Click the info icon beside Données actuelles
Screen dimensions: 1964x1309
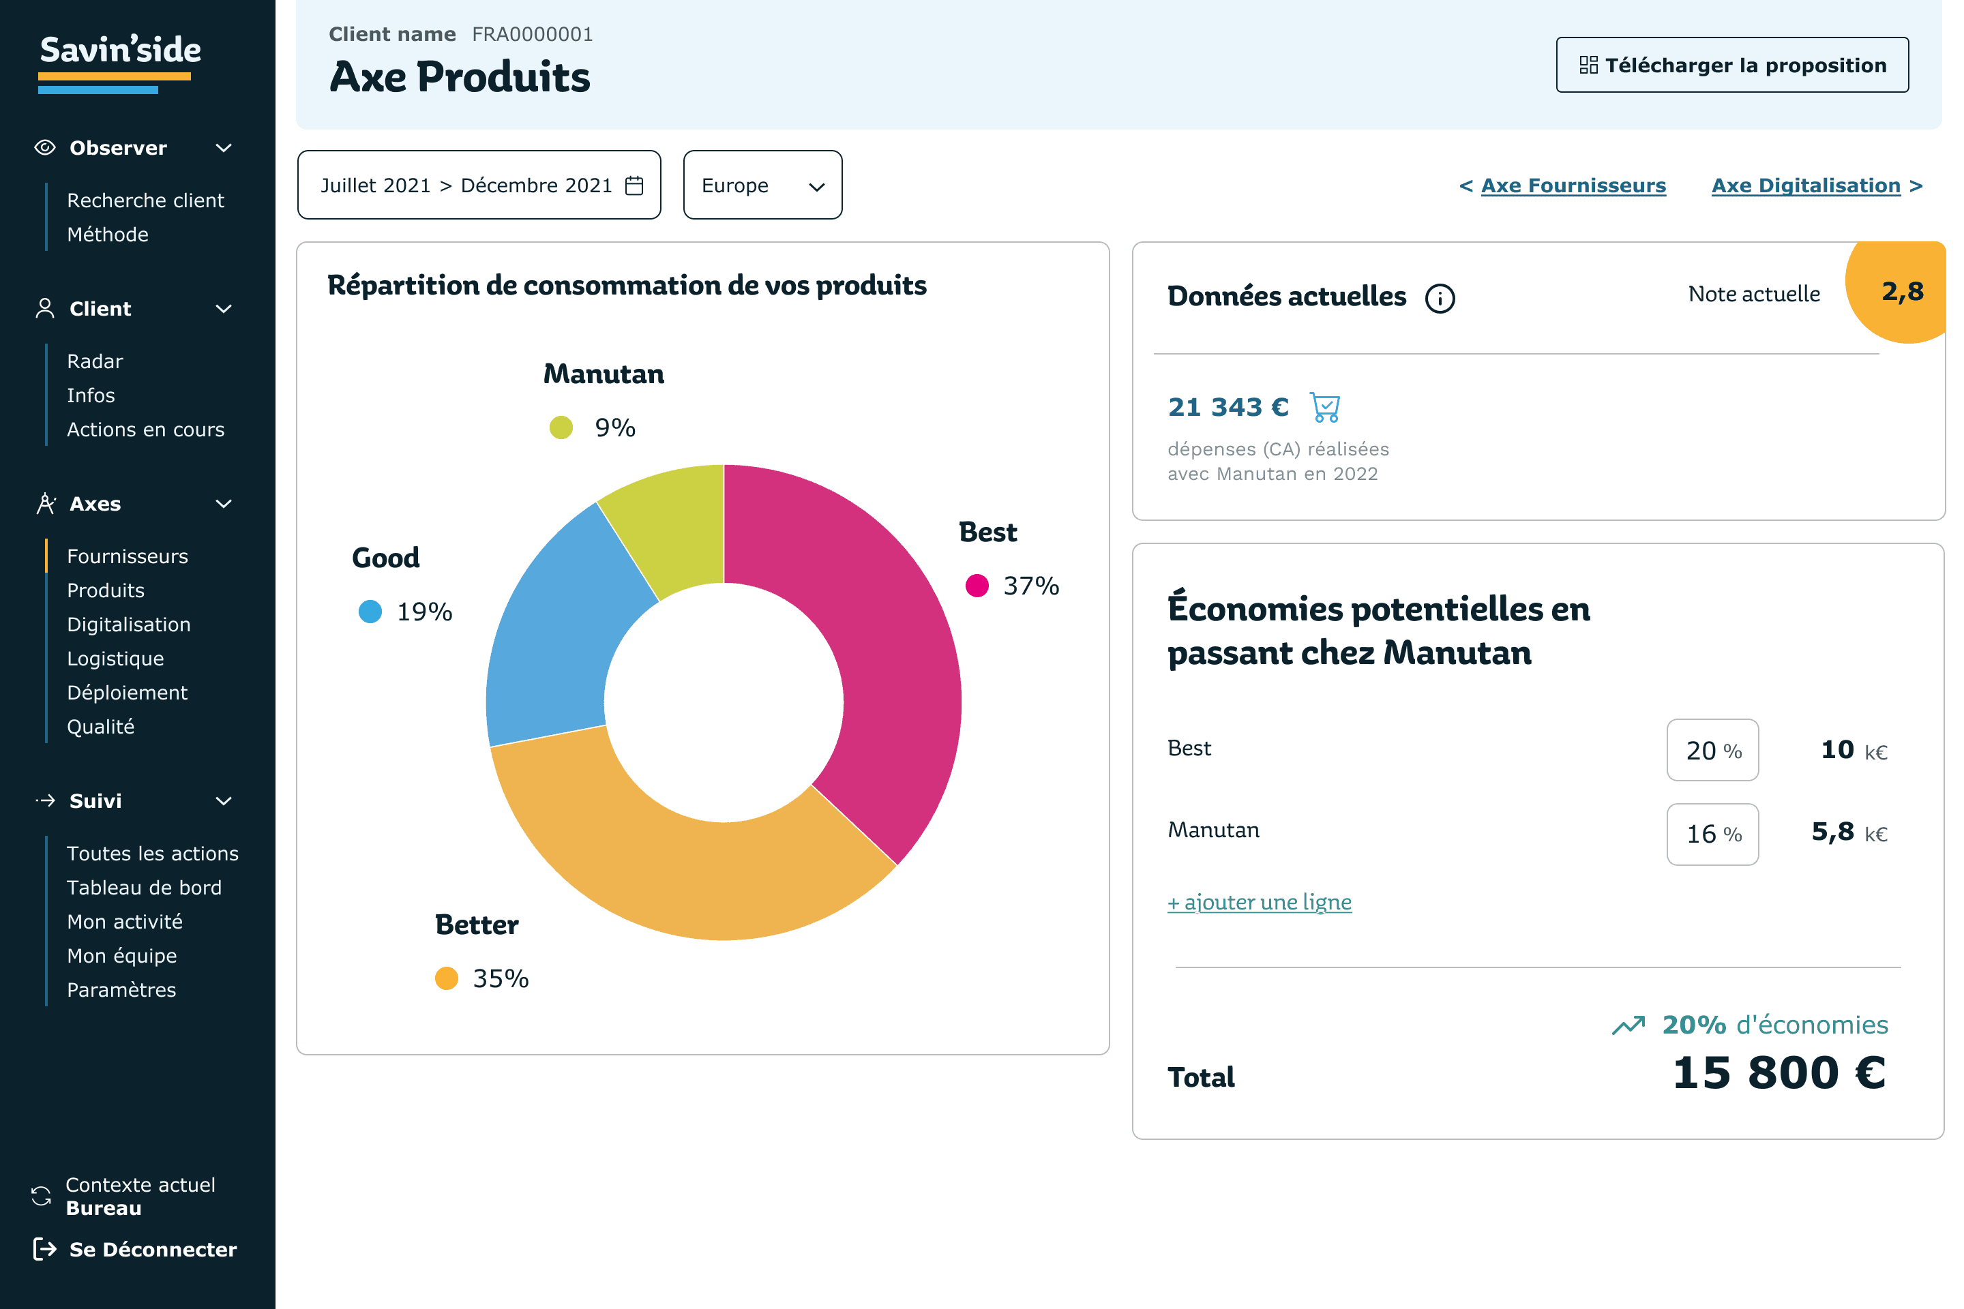(1440, 298)
